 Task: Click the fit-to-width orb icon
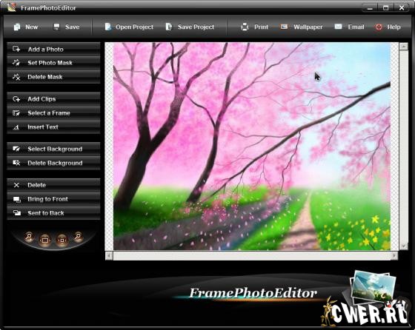point(45,240)
